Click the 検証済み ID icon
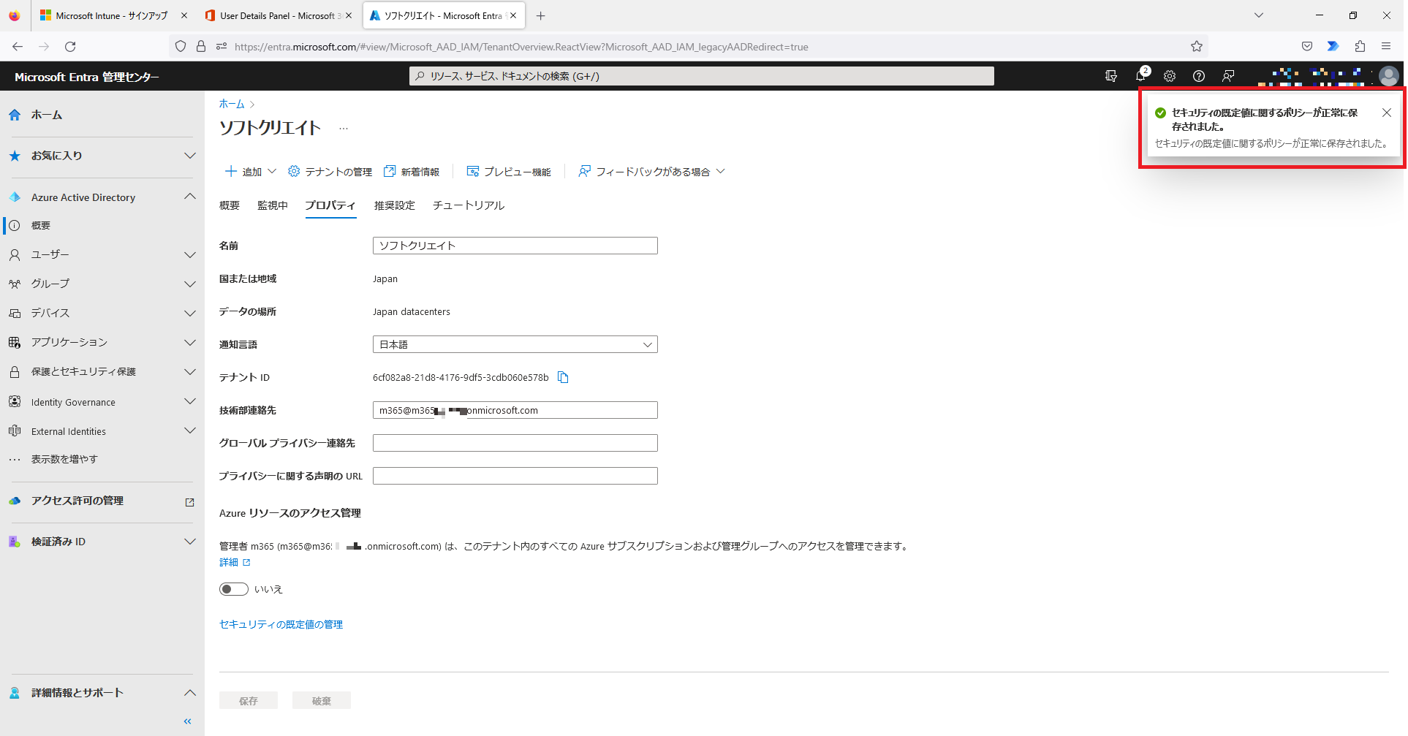Image resolution: width=1408 pixels, height=736 pixels. point(15,542)
